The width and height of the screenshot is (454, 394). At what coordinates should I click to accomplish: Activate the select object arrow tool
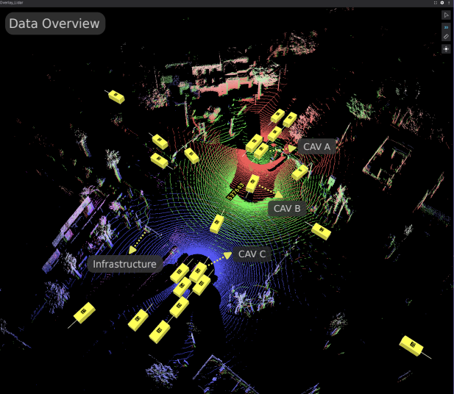tap(446, 14)
